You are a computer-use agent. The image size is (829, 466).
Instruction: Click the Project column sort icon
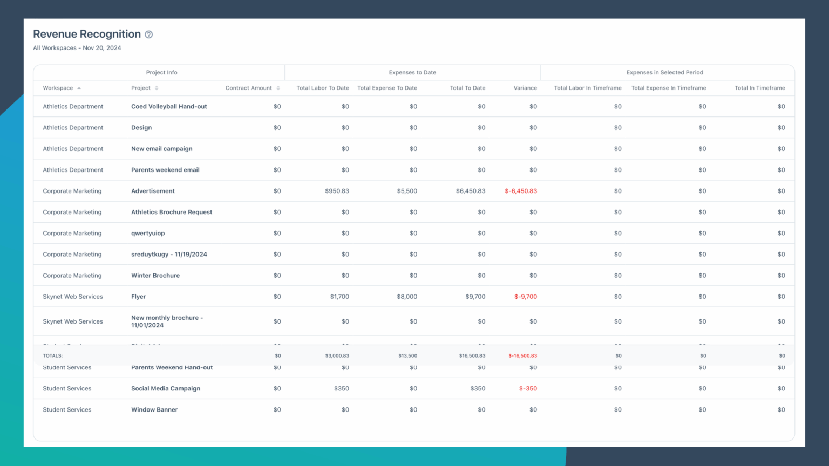pyautogui.click(x=157, y=87)
